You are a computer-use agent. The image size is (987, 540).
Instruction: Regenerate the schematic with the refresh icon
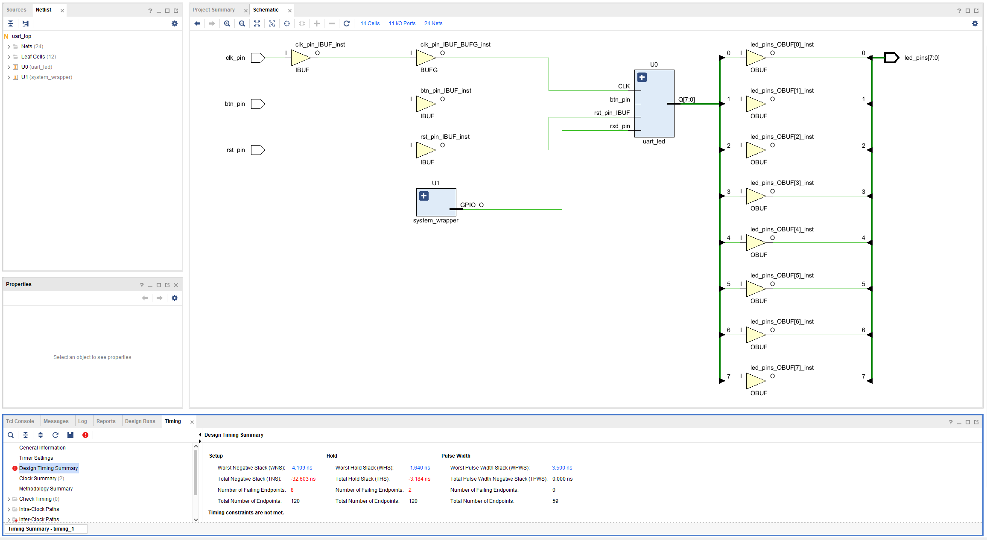tap(347, 23)
